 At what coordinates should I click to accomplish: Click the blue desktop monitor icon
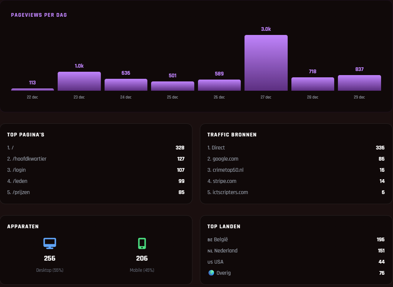[x=49, y=243]
